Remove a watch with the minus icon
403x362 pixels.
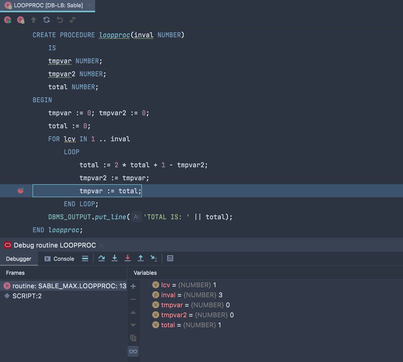tap(133, 299)
